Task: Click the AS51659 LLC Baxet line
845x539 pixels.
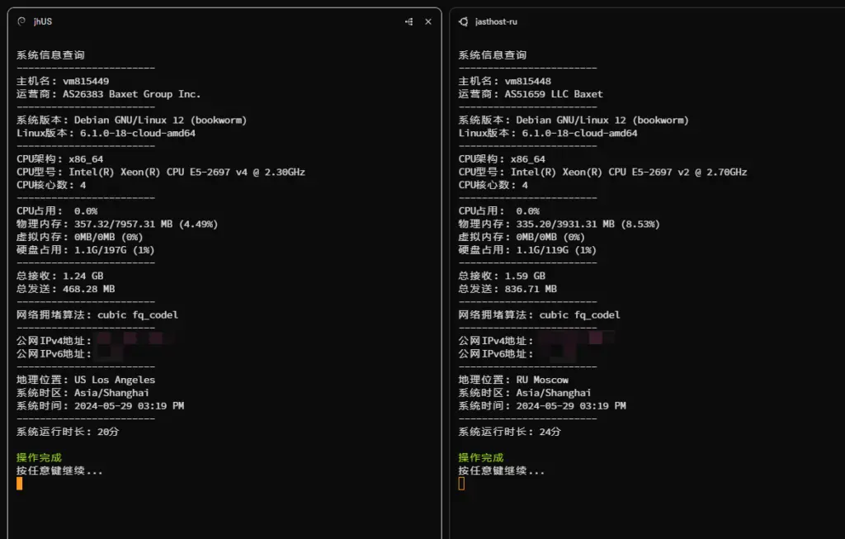Action: pos(554,94)
